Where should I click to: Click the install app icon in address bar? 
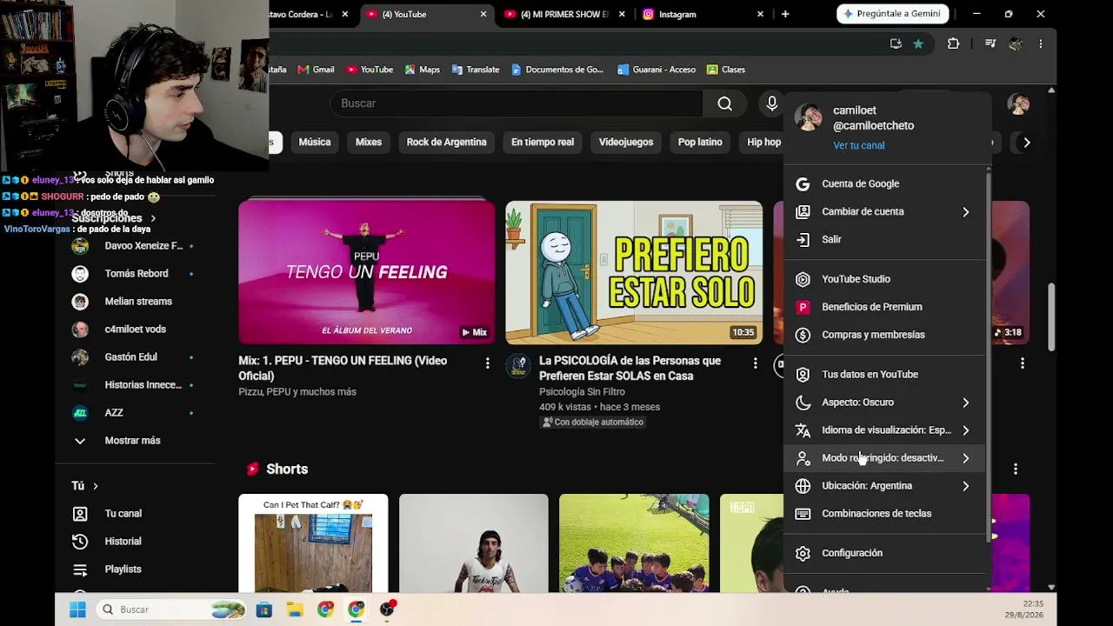pos(896,43)
